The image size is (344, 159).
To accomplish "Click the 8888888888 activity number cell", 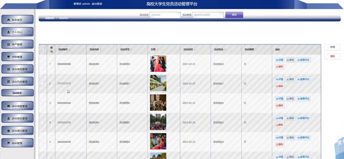I will point(64,64).
